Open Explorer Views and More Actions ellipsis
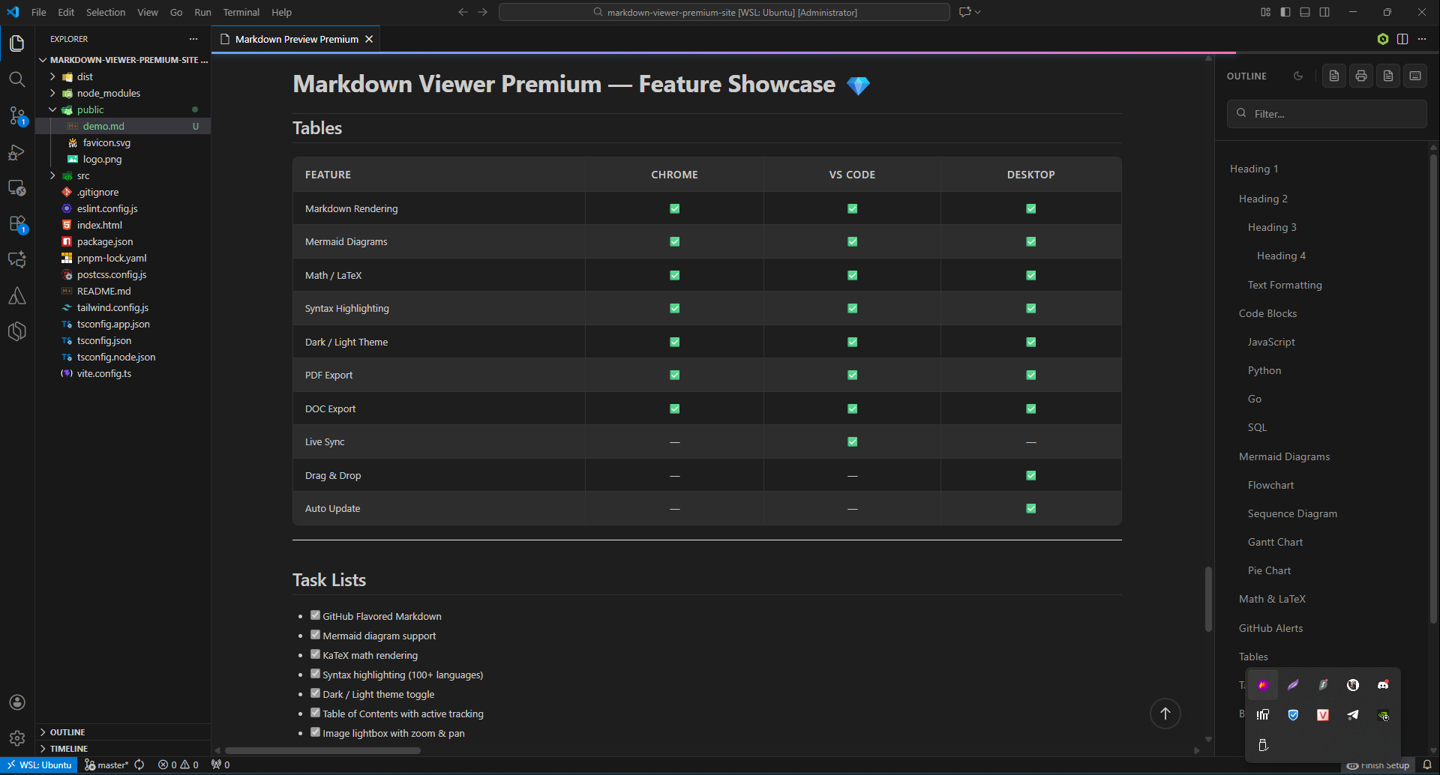The width and height of the screenshot is (1440, 775). point(193,39)
